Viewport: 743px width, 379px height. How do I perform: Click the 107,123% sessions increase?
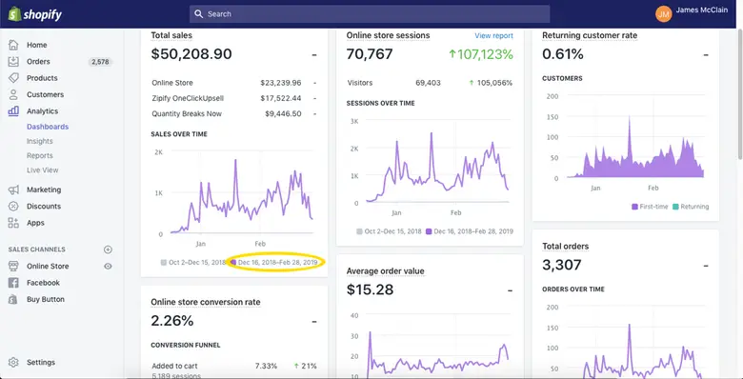pos(480,54)
